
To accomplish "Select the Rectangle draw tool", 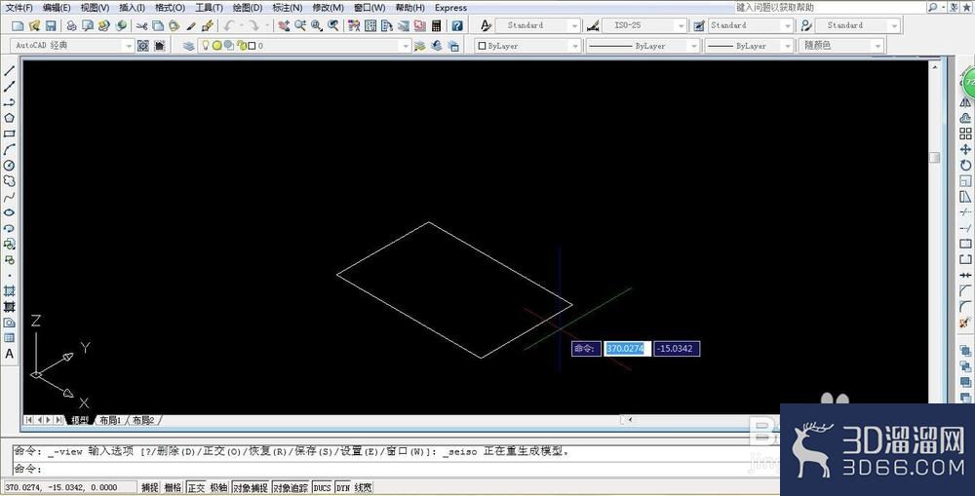I will point(10,134).
